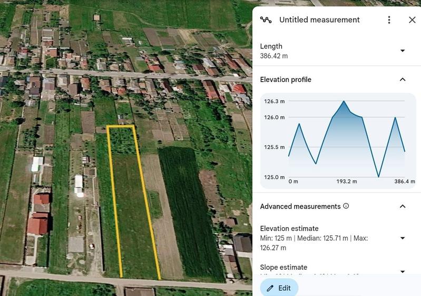Click the pencil icon on the Edit button
The width and height of the screenshot is (421, 296).
pyautogui.click(x=270, y=288)
